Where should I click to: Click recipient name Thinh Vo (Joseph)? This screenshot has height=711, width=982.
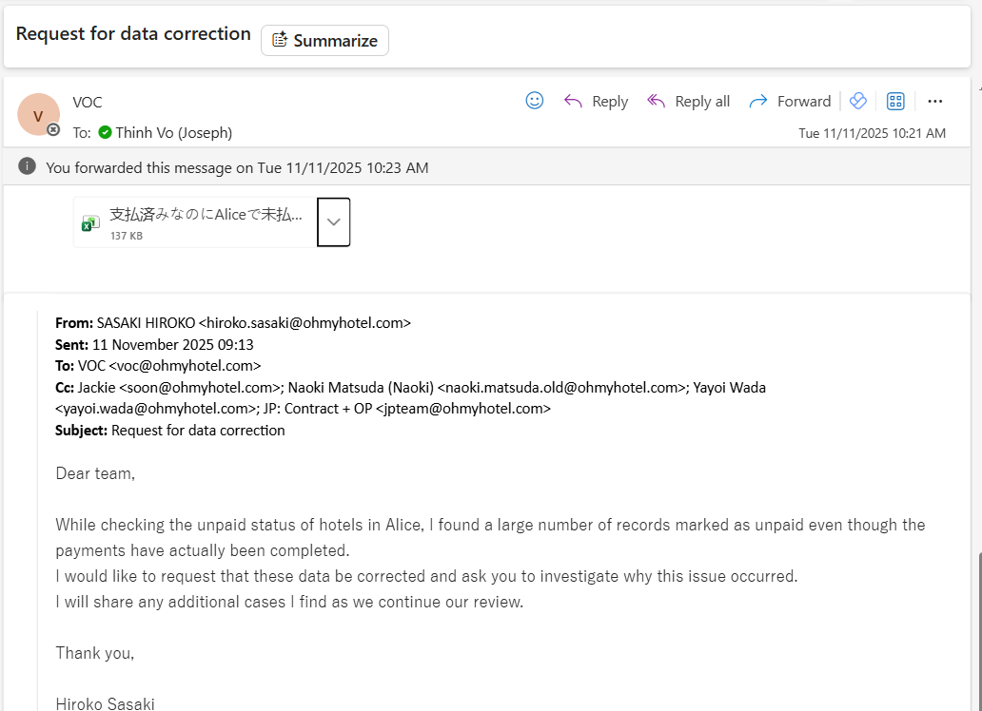coord(174,132)
